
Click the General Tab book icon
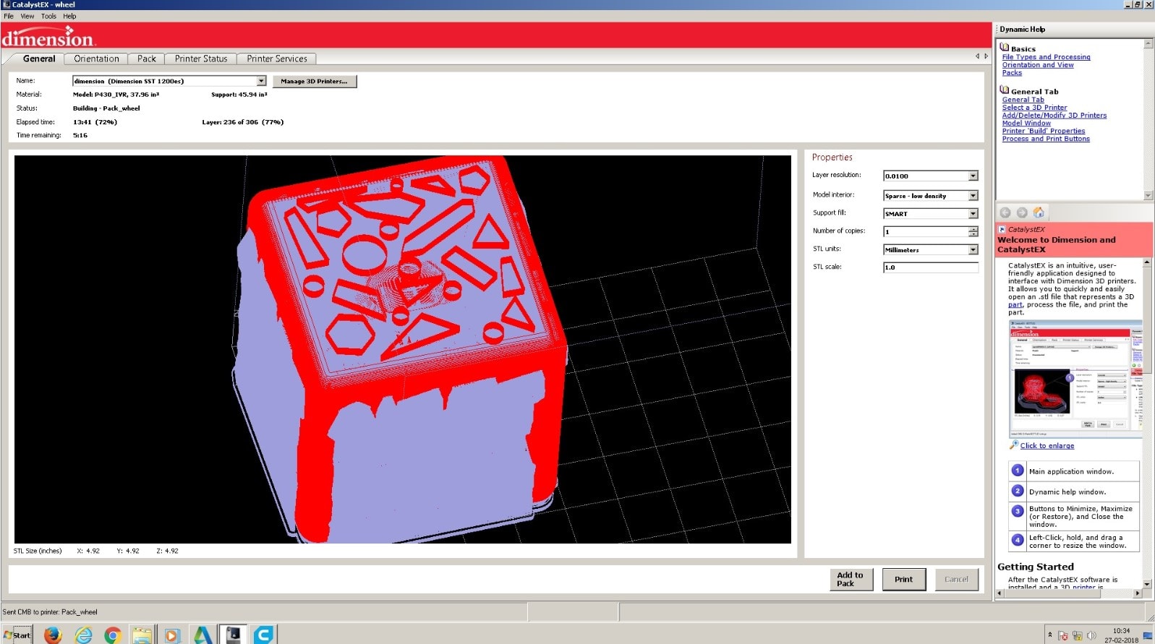[1005, 90]
